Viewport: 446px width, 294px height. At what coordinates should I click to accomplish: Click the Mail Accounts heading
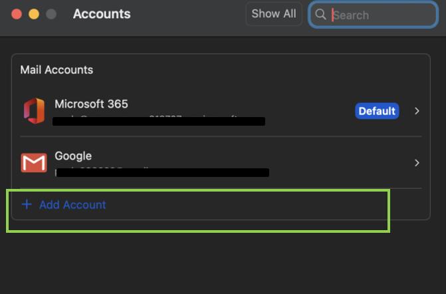pos(56,70)
